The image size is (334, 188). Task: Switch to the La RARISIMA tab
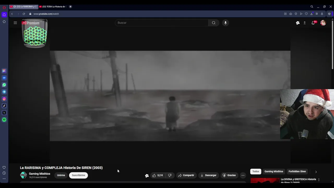26,7
